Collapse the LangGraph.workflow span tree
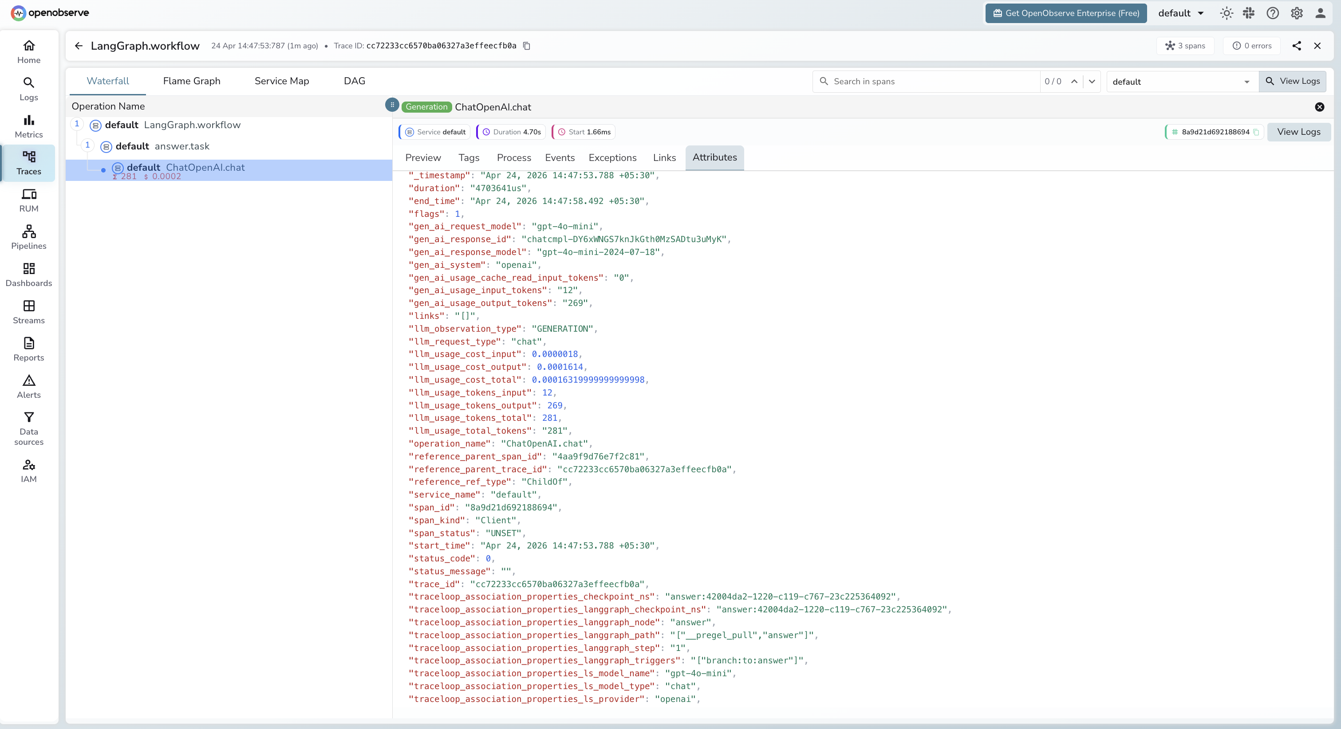The height and width of the screenshot is (729, 1341). [x=77, y=124]
